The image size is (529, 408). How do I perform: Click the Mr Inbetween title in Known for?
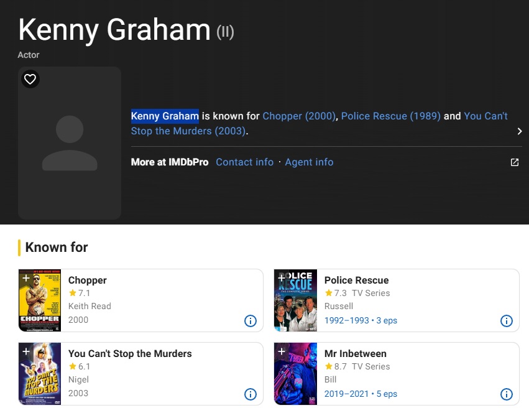click(x=355, y=353)
